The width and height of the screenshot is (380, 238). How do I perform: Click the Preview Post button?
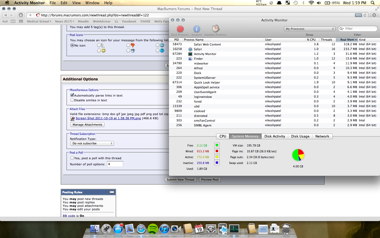pos(210,180)
